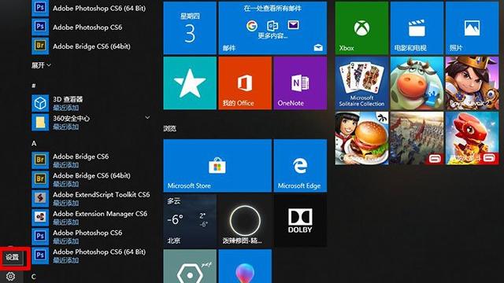Click the 3D 查看器 cube icon

[x=40, y=103]
